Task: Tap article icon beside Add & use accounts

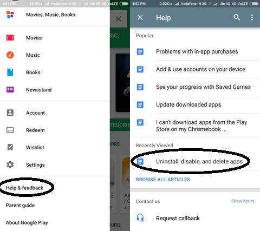Action: pyautogui.click(x=140, y=69)
